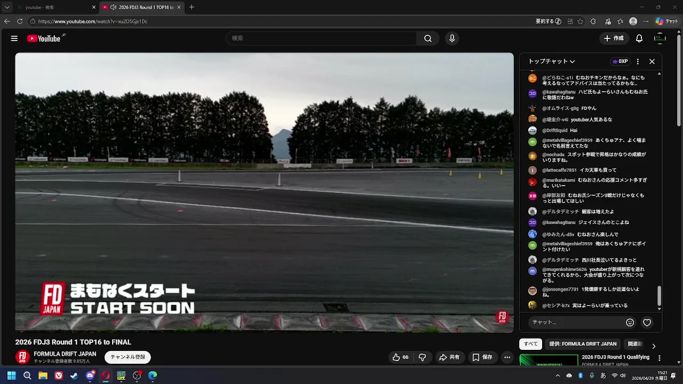This screenshot has width=683, height=384.
Task: Open Steam from taskbar
Action: tap(74, 375)
